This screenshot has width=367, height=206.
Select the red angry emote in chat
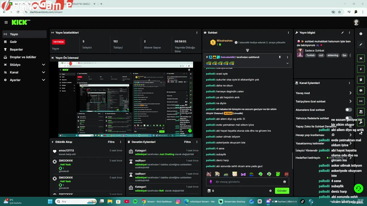[x=286, y=174]
